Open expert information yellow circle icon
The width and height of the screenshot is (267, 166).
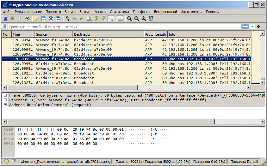(7, 161)
